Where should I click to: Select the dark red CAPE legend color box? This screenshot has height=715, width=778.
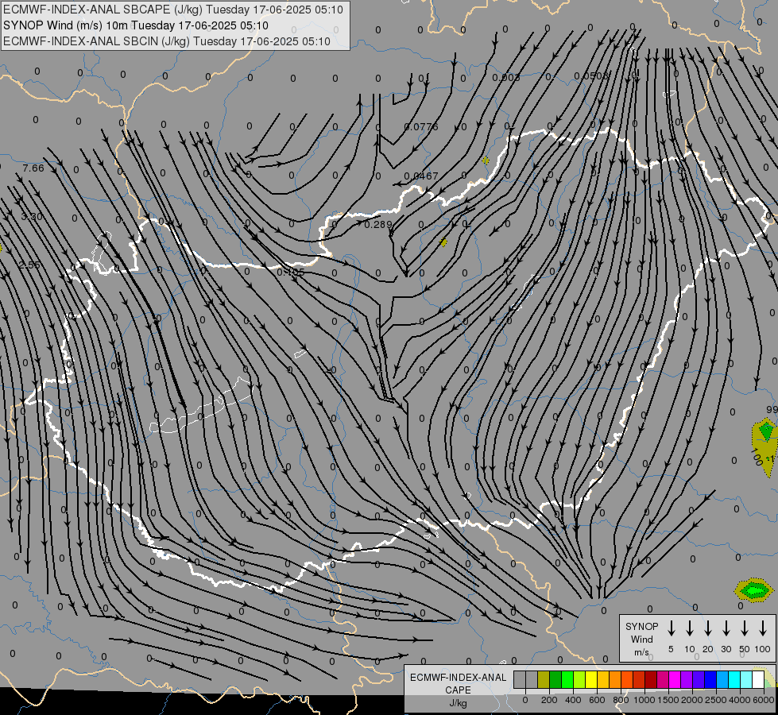point(651,679)
